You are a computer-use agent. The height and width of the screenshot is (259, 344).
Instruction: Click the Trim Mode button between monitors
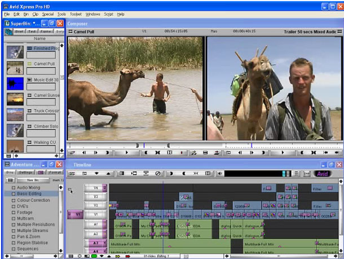[x=205, y=152]
